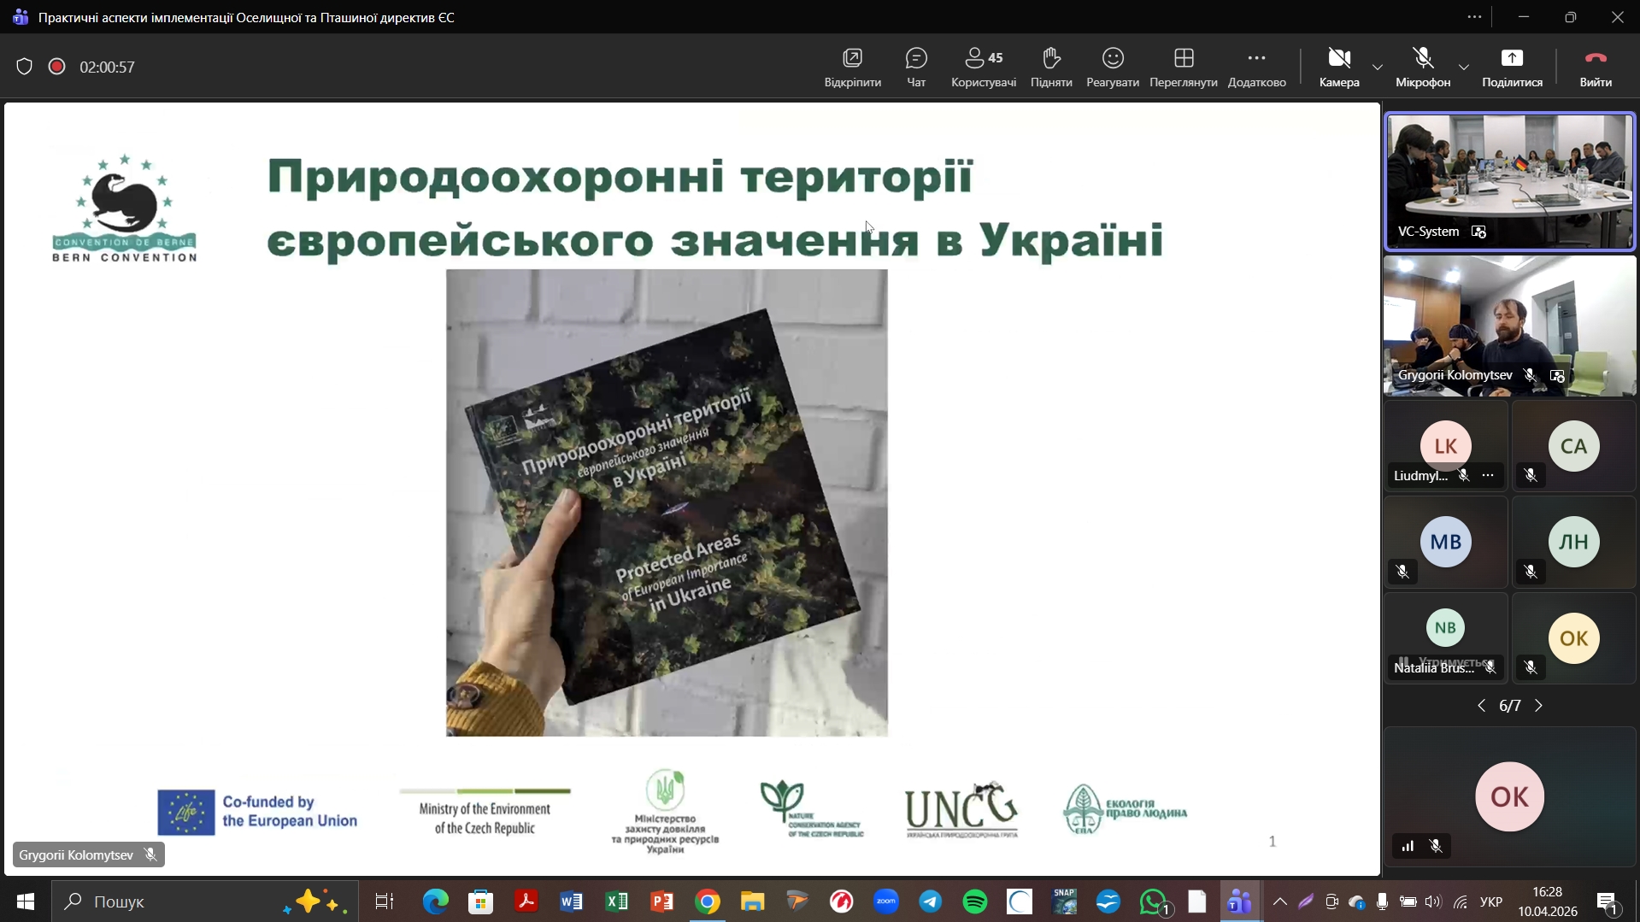This screenshot has height=922, width=1640.
Task: Open the Реагувати reactions menu
Action: click(1112, 68)
